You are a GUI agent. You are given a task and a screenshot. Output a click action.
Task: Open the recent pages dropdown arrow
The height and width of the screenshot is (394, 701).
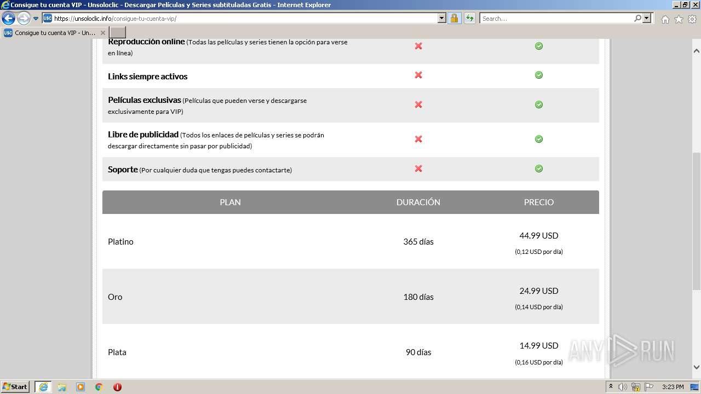point(36,19)
